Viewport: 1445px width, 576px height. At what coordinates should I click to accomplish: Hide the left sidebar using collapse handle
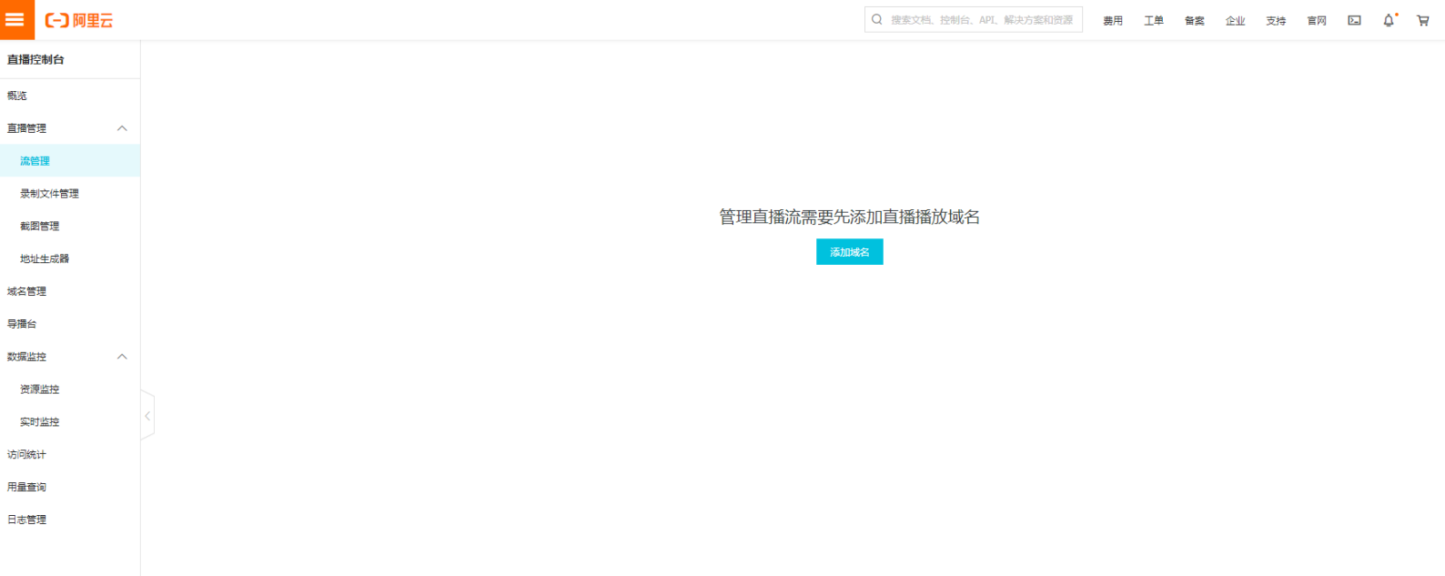click(x=147, y=416)
